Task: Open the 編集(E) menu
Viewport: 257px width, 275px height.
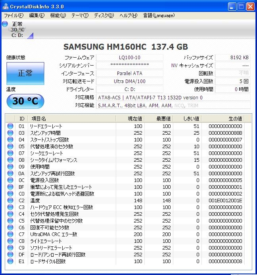Action: coord(37,15)
